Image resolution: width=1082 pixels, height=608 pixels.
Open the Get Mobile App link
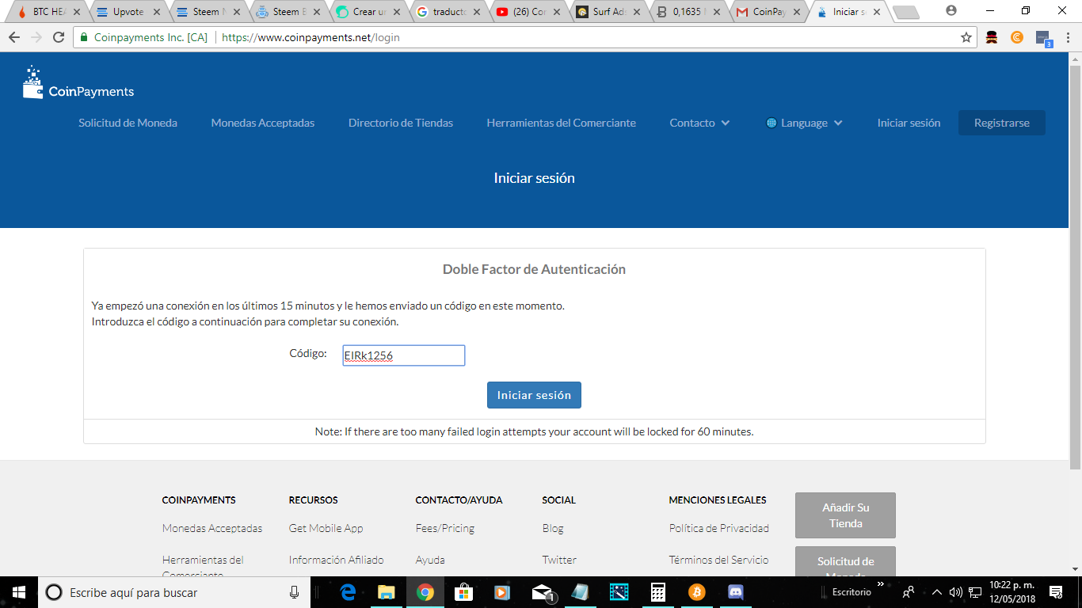click(x=326, y=528)
